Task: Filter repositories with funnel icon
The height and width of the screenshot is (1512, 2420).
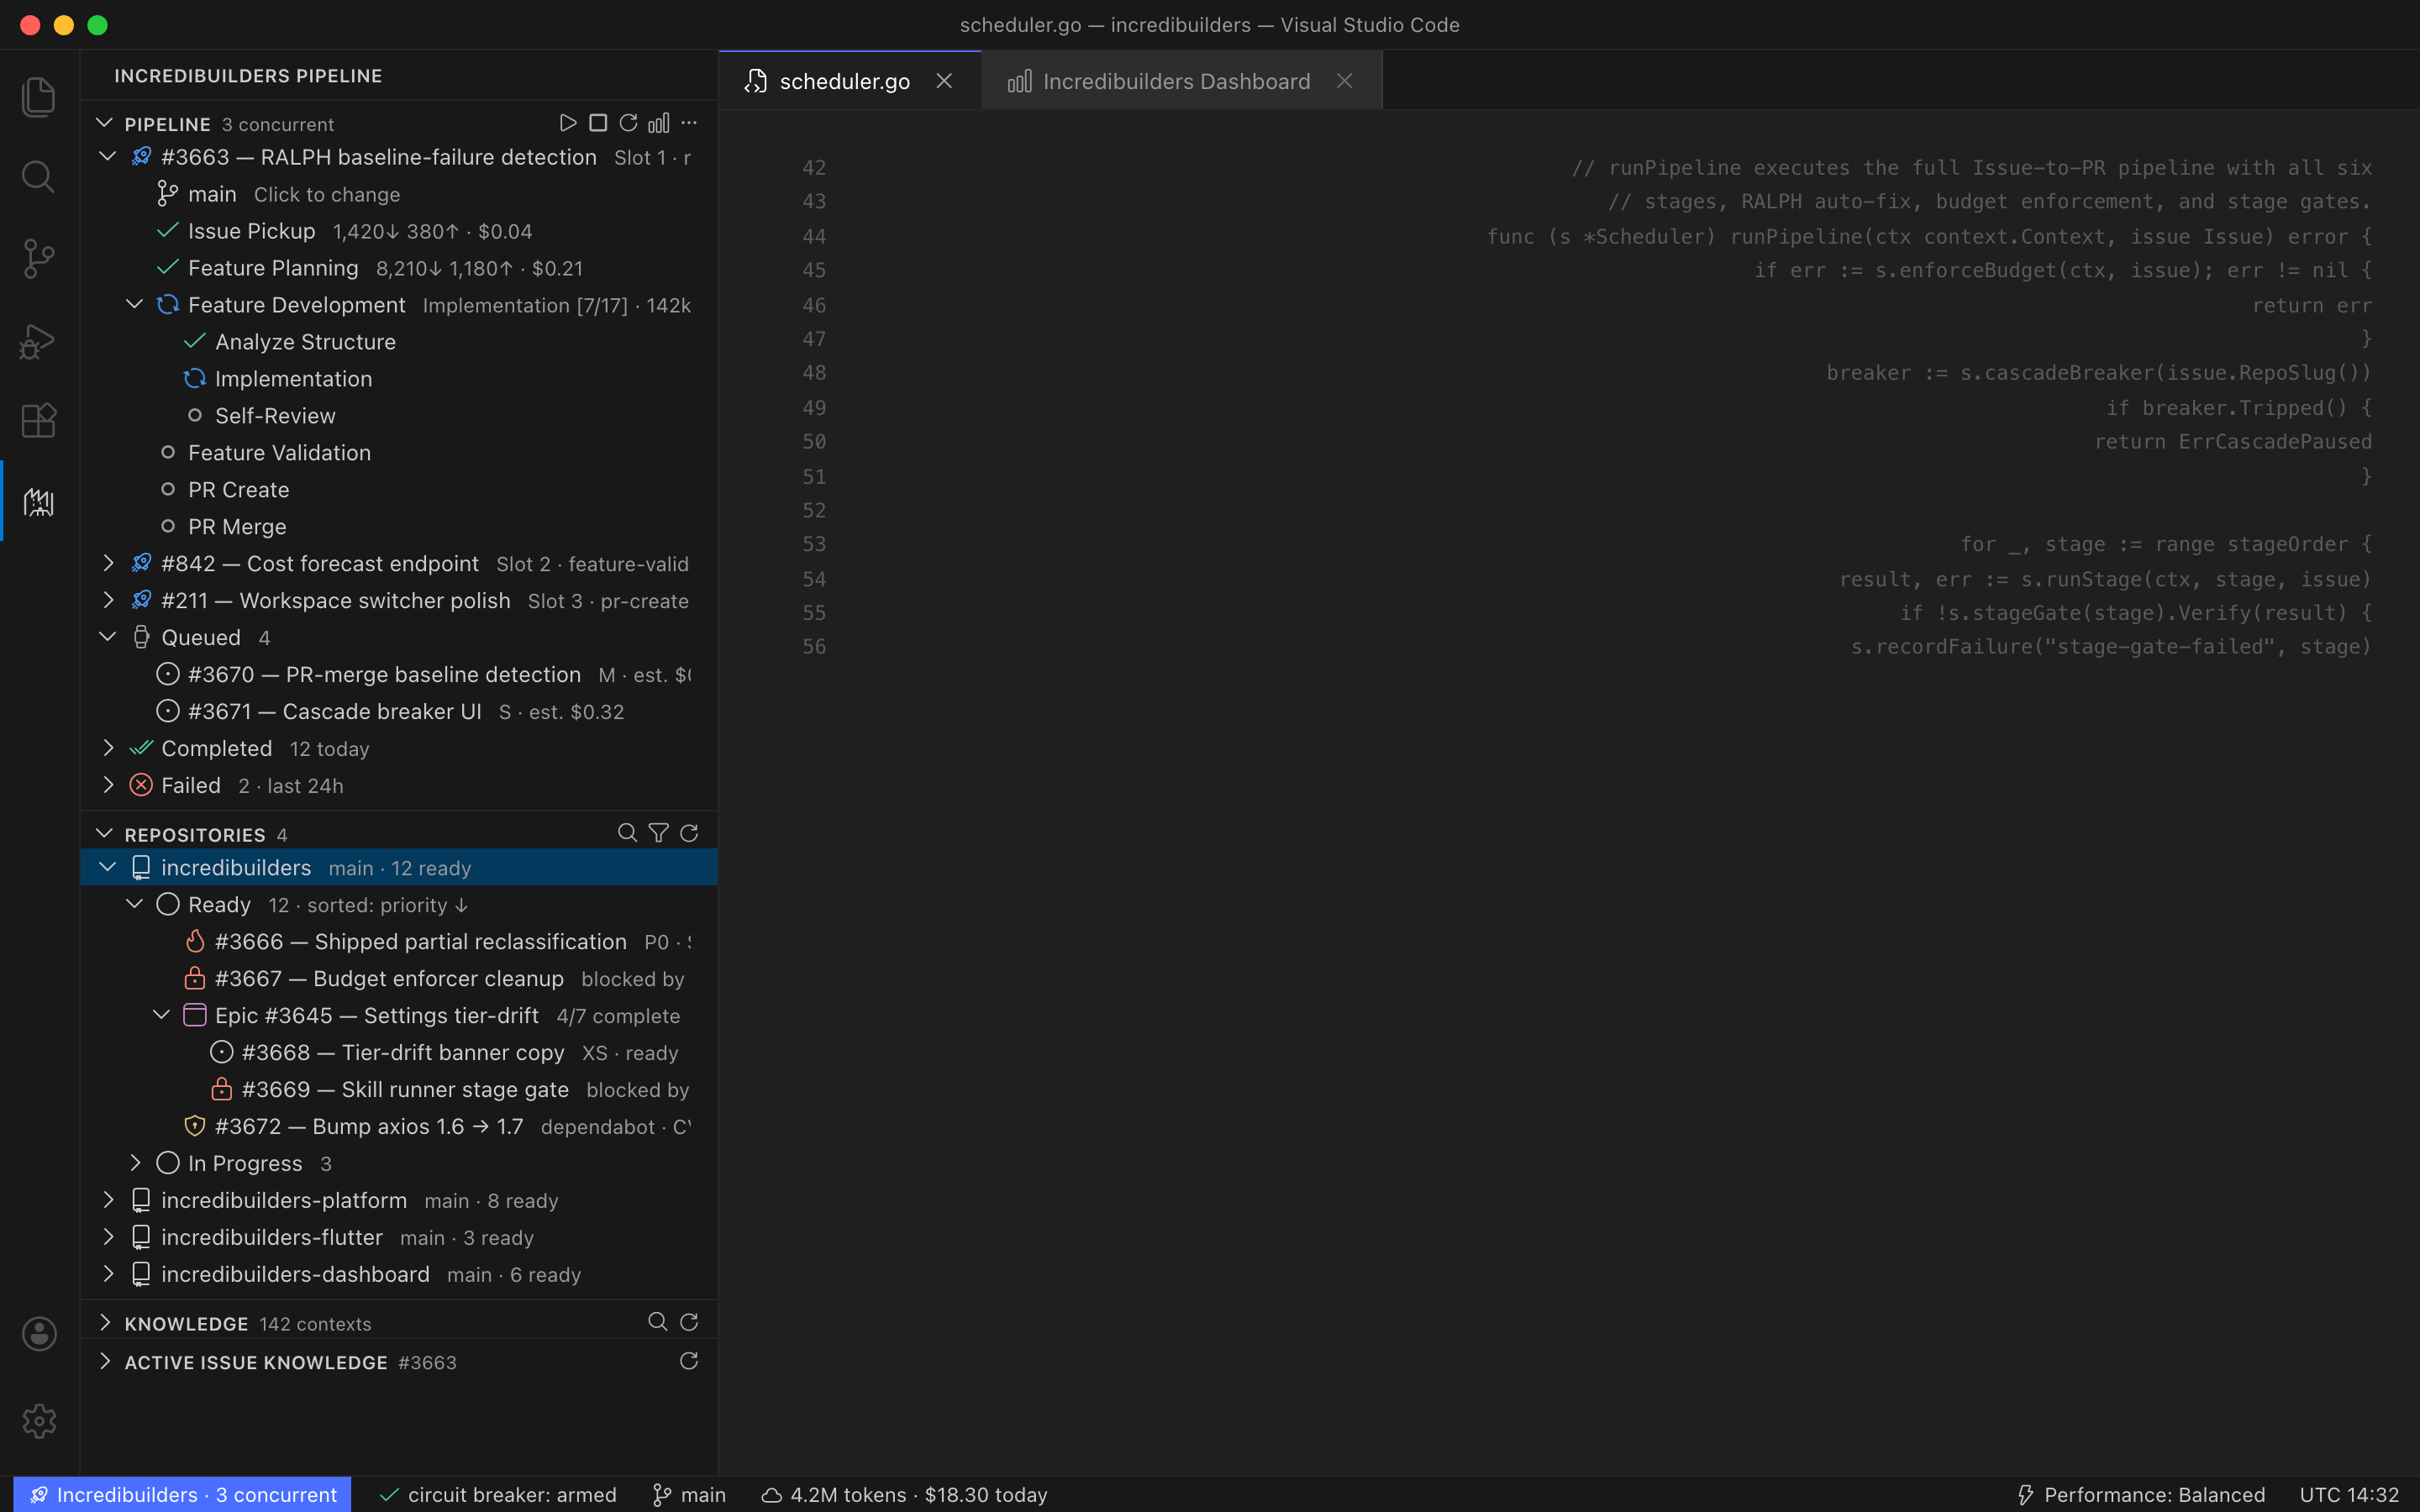Action: pos(659,833)
